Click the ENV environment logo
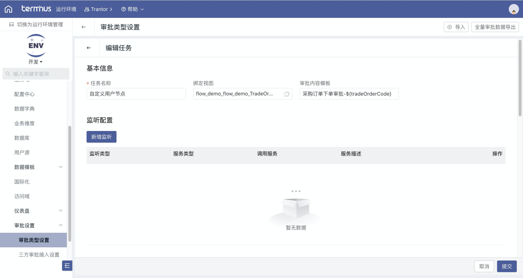The height and width of the screenshot is (278, 523). (36, 46)
